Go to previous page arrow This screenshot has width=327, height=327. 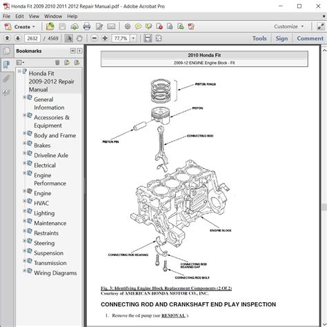tap(7, 38)
